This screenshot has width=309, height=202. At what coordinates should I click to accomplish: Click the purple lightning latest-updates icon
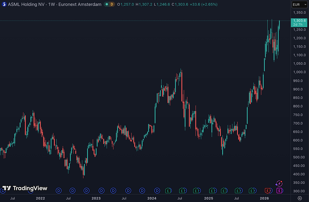tap(279, 184)
